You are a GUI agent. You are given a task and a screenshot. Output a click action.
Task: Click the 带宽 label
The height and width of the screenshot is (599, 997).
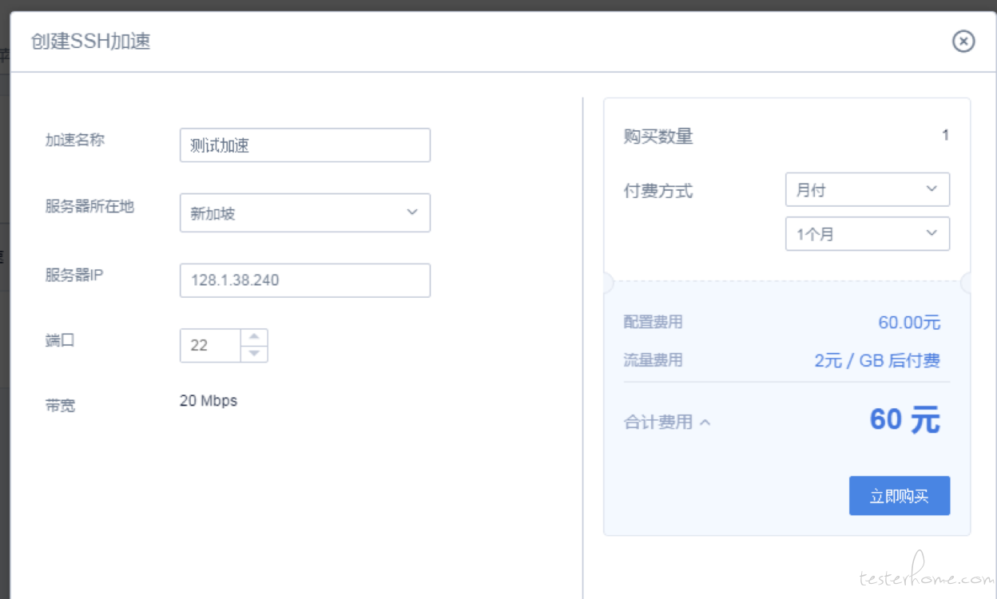pos(60,406)
